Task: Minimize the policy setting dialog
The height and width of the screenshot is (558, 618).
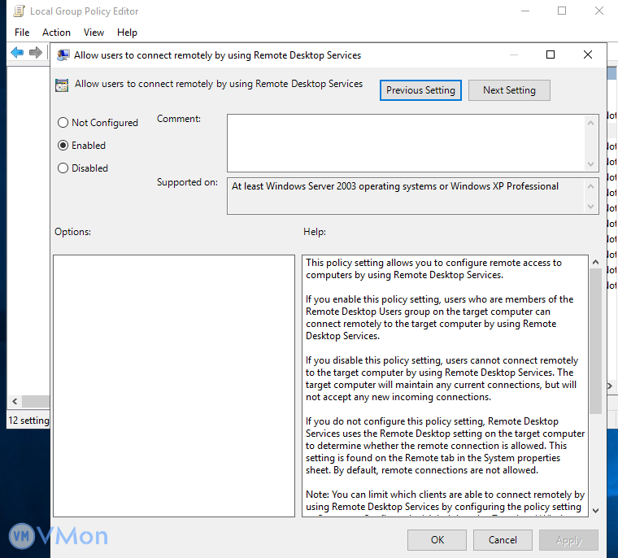Action: 513,55
